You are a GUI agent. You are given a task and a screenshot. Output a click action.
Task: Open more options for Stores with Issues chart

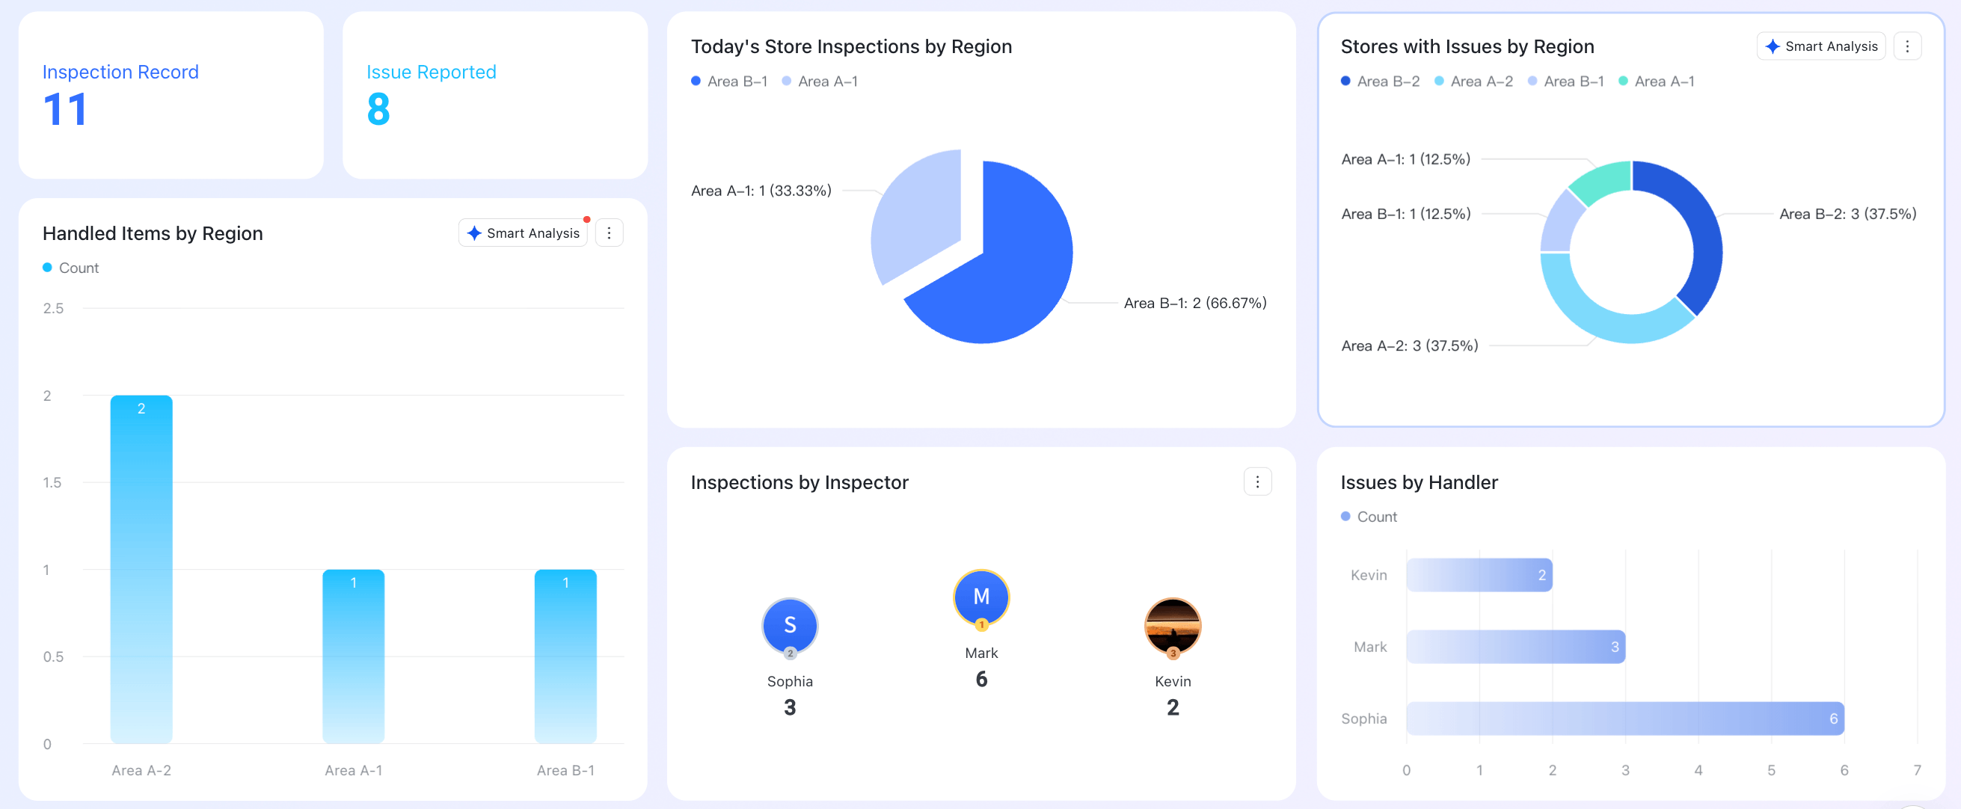click(1907, 46)
